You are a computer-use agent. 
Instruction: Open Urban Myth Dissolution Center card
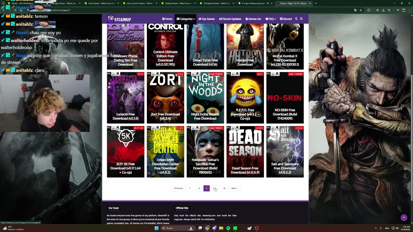(x=165, y=152)
